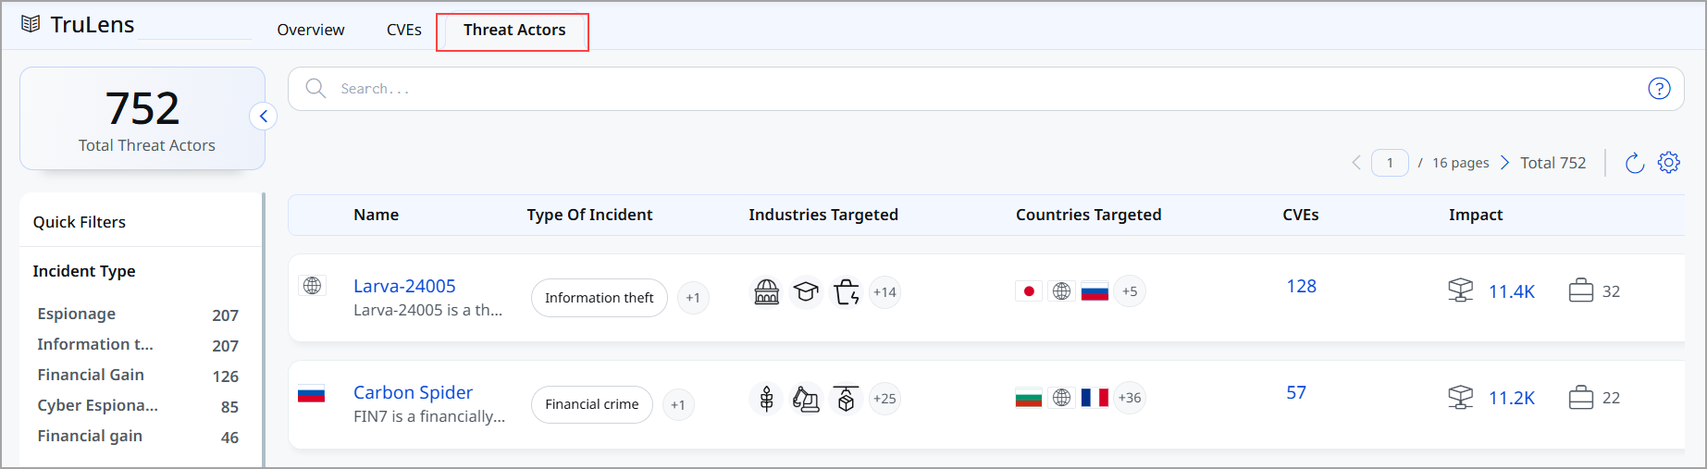This screenshot has height=469, width=1707.
Task: Open table settings gear icon
Action: (x=1668, y=163)
